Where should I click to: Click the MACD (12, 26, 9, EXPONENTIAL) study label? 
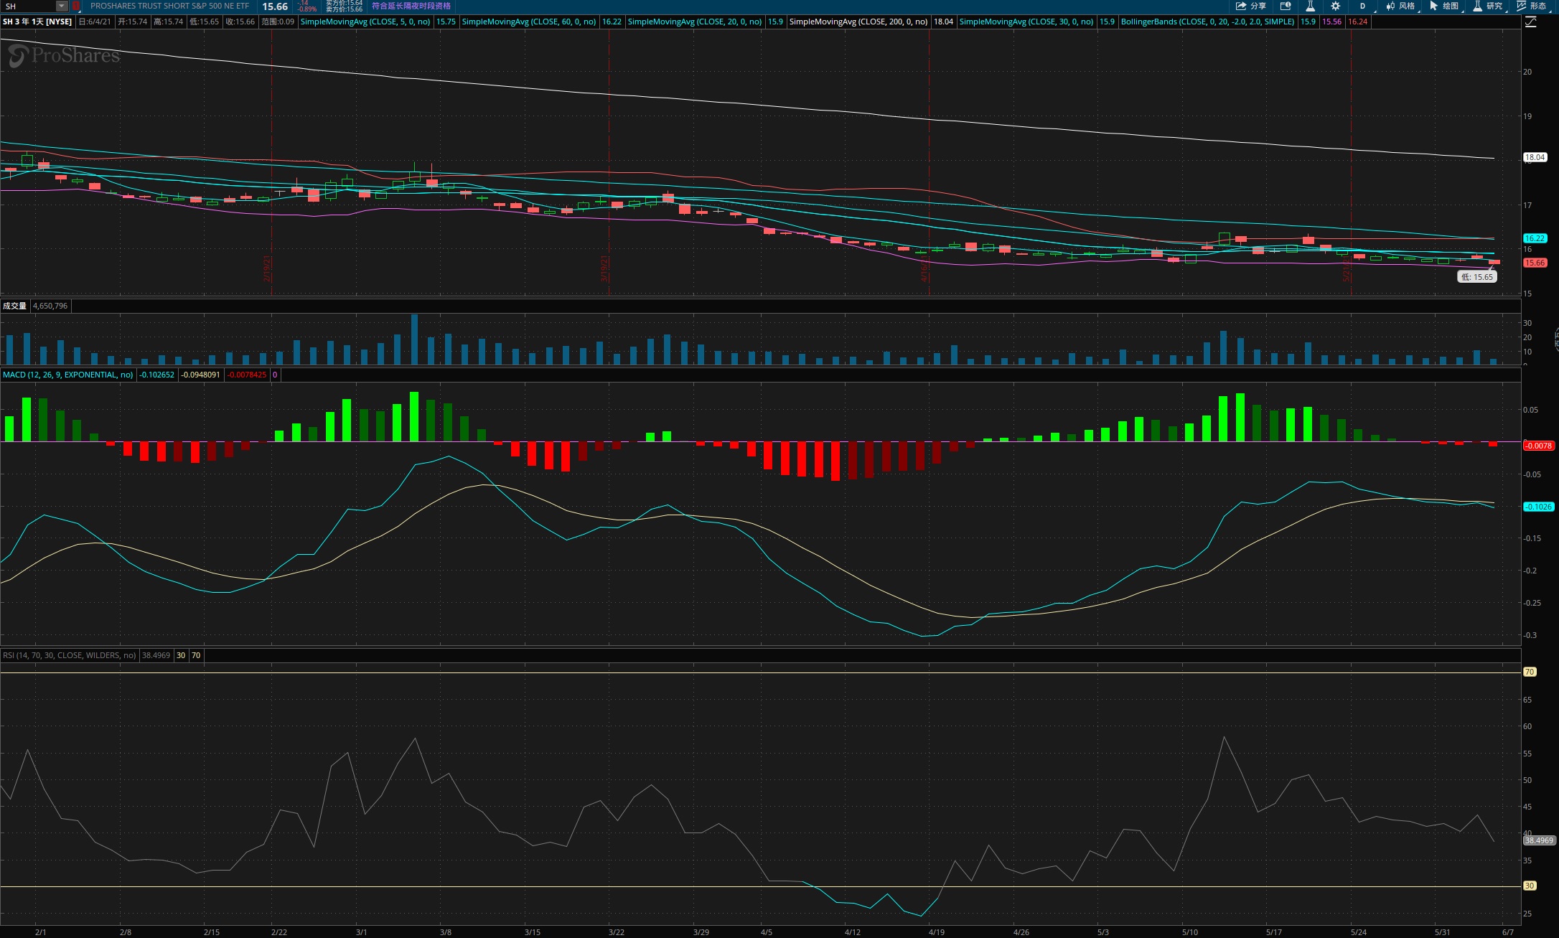[67, 375]
